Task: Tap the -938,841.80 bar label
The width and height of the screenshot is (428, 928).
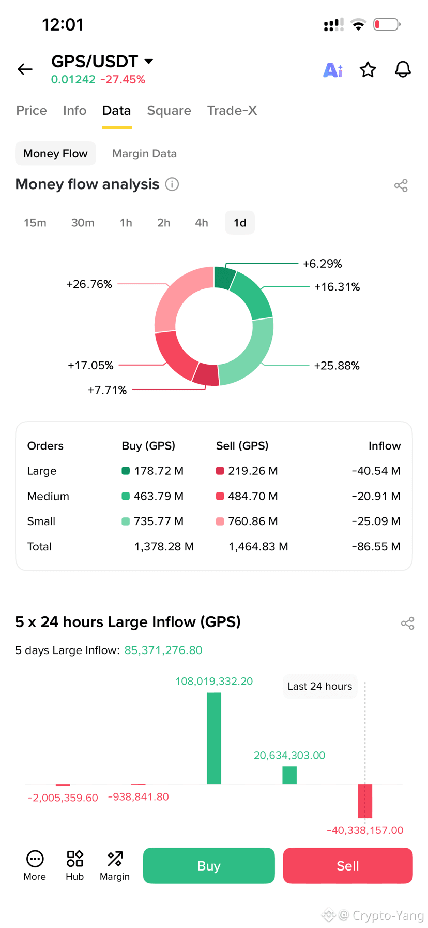Action: click(x=138, y=796)
